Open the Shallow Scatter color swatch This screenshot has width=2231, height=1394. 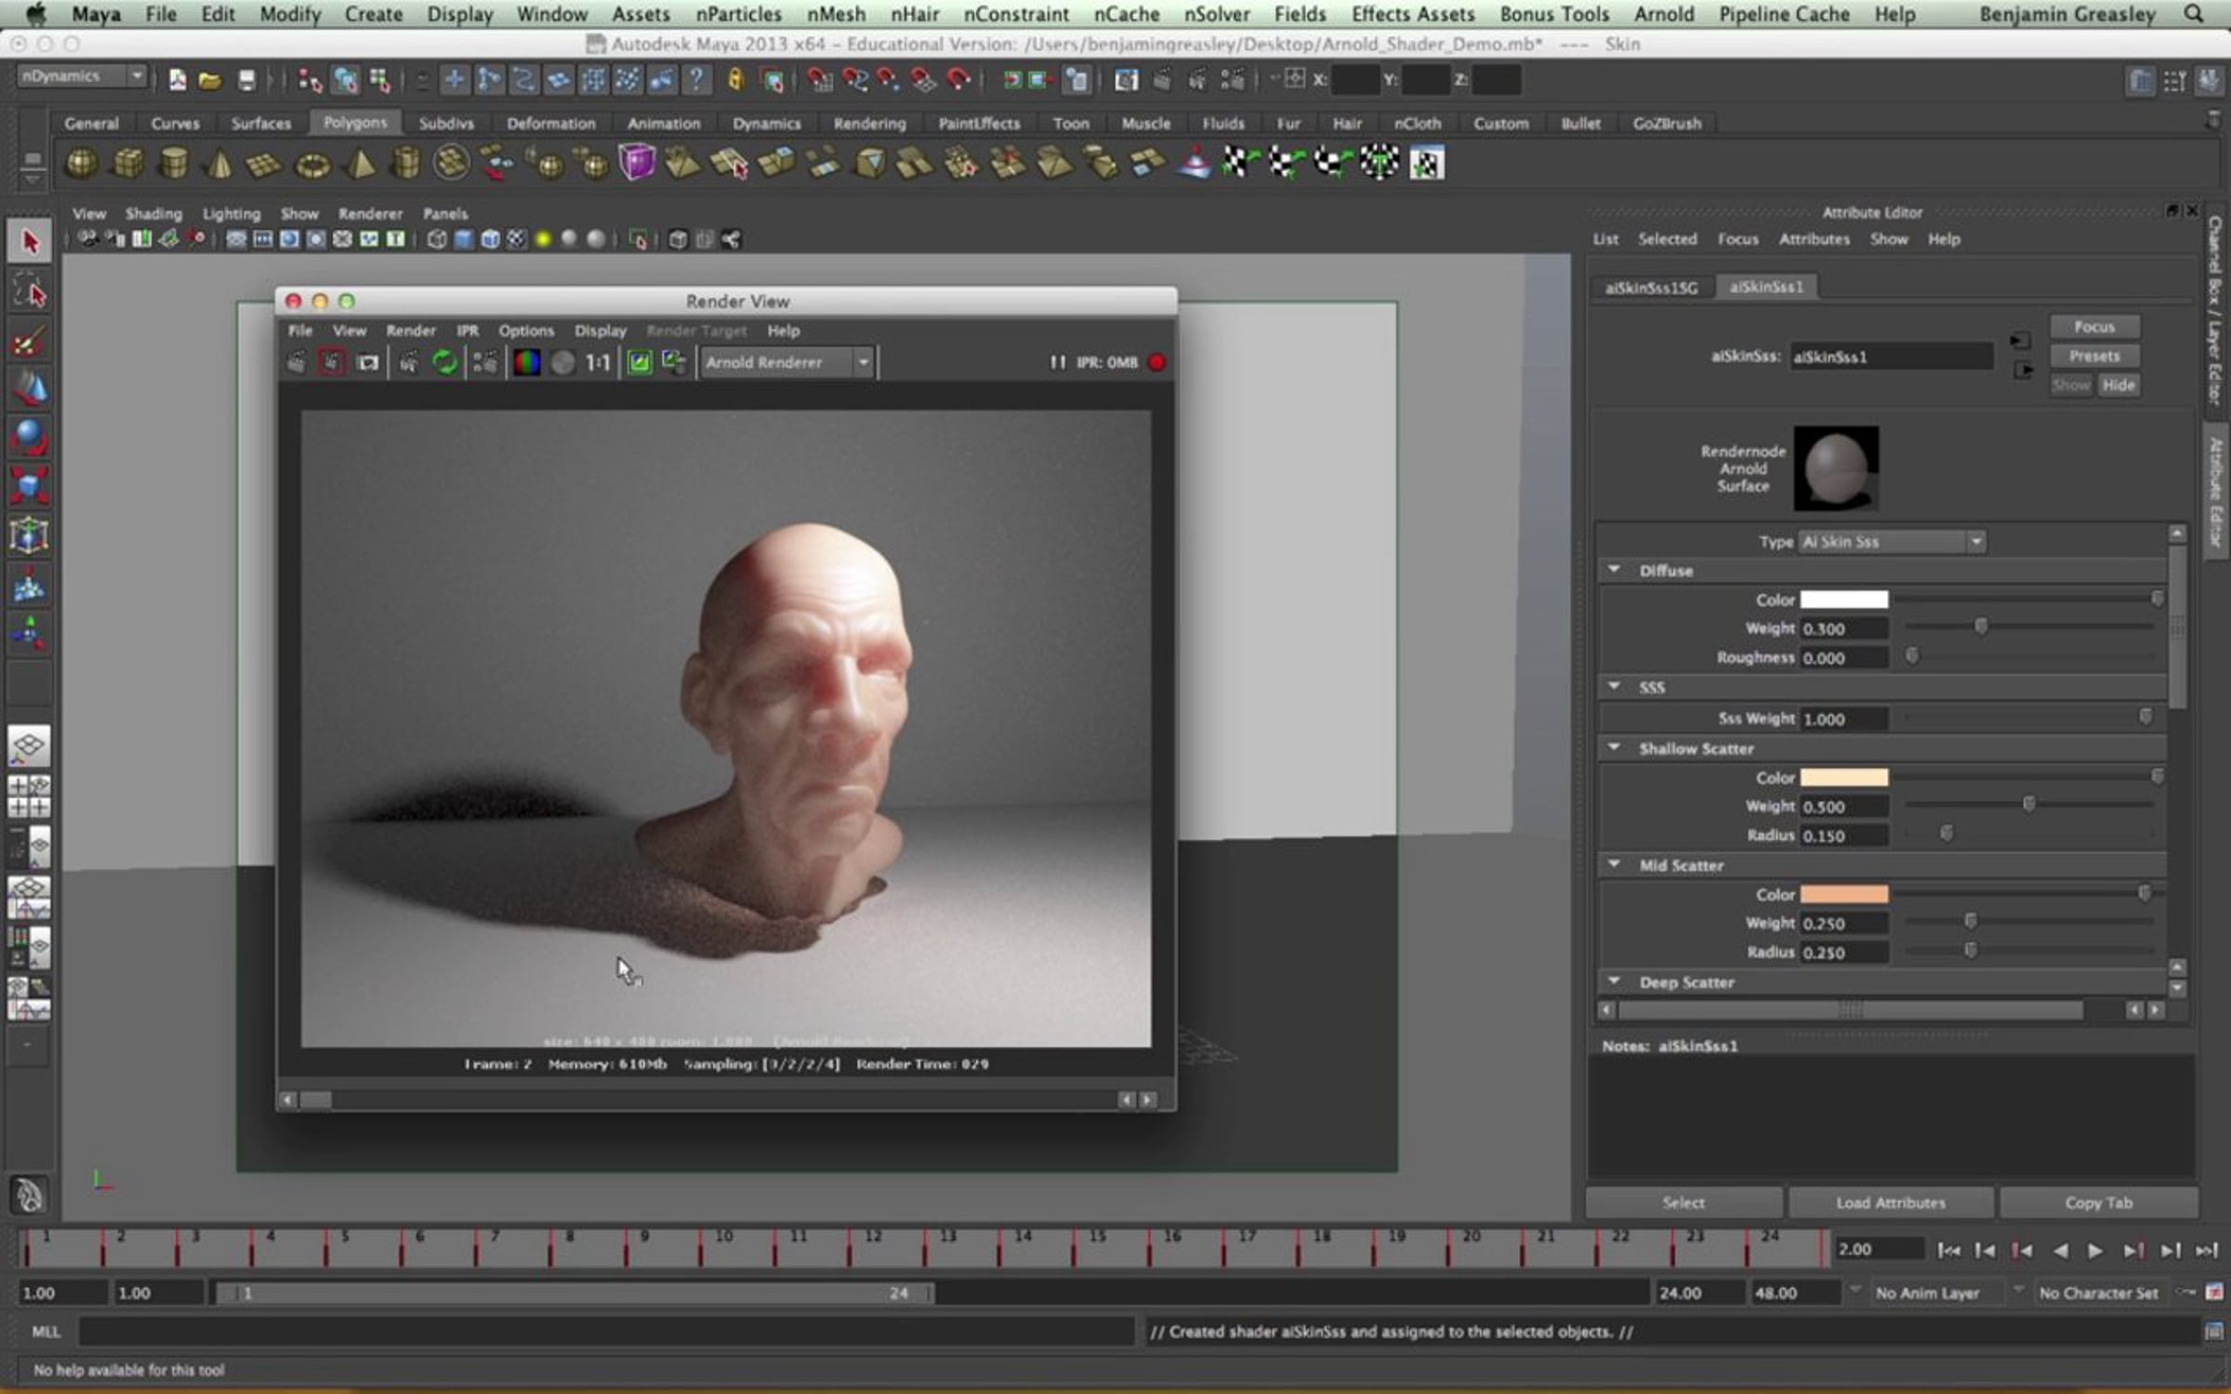(x=1844, y=778)
